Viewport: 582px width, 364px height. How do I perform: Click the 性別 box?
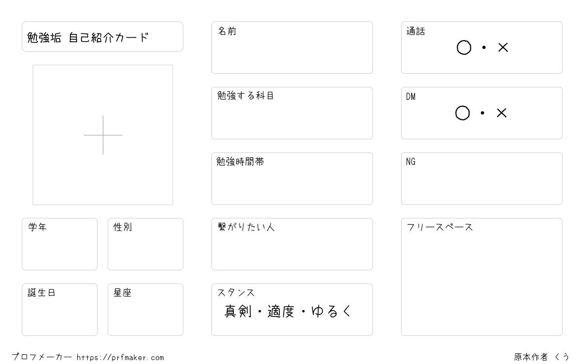pos(145,244)
